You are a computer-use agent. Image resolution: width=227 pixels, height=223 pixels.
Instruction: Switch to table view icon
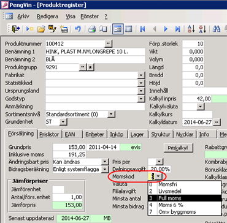tap(129, 29)
